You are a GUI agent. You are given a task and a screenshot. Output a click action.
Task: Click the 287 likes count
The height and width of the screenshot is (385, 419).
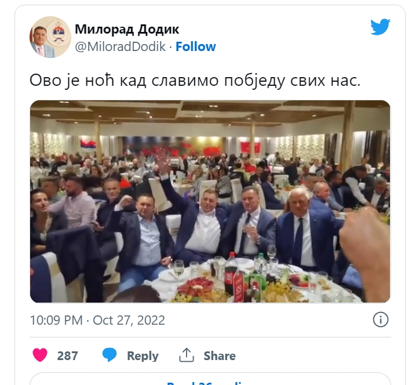67,356
